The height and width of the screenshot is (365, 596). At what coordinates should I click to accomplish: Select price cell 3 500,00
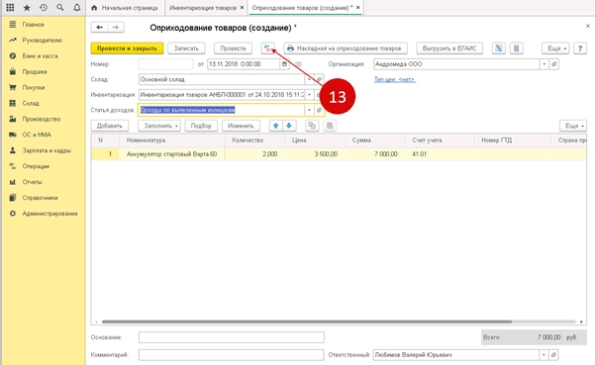pyautogui.click(x=315, y=154)
